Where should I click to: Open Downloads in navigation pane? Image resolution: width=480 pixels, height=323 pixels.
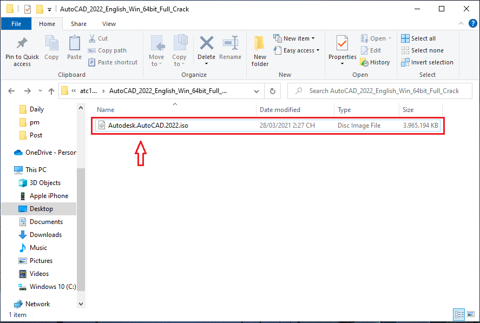click(x=40, y=235)
